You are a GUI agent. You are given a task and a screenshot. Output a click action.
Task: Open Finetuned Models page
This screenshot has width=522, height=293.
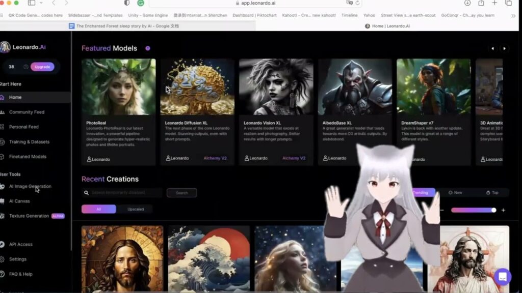click(x=28, y=157)
